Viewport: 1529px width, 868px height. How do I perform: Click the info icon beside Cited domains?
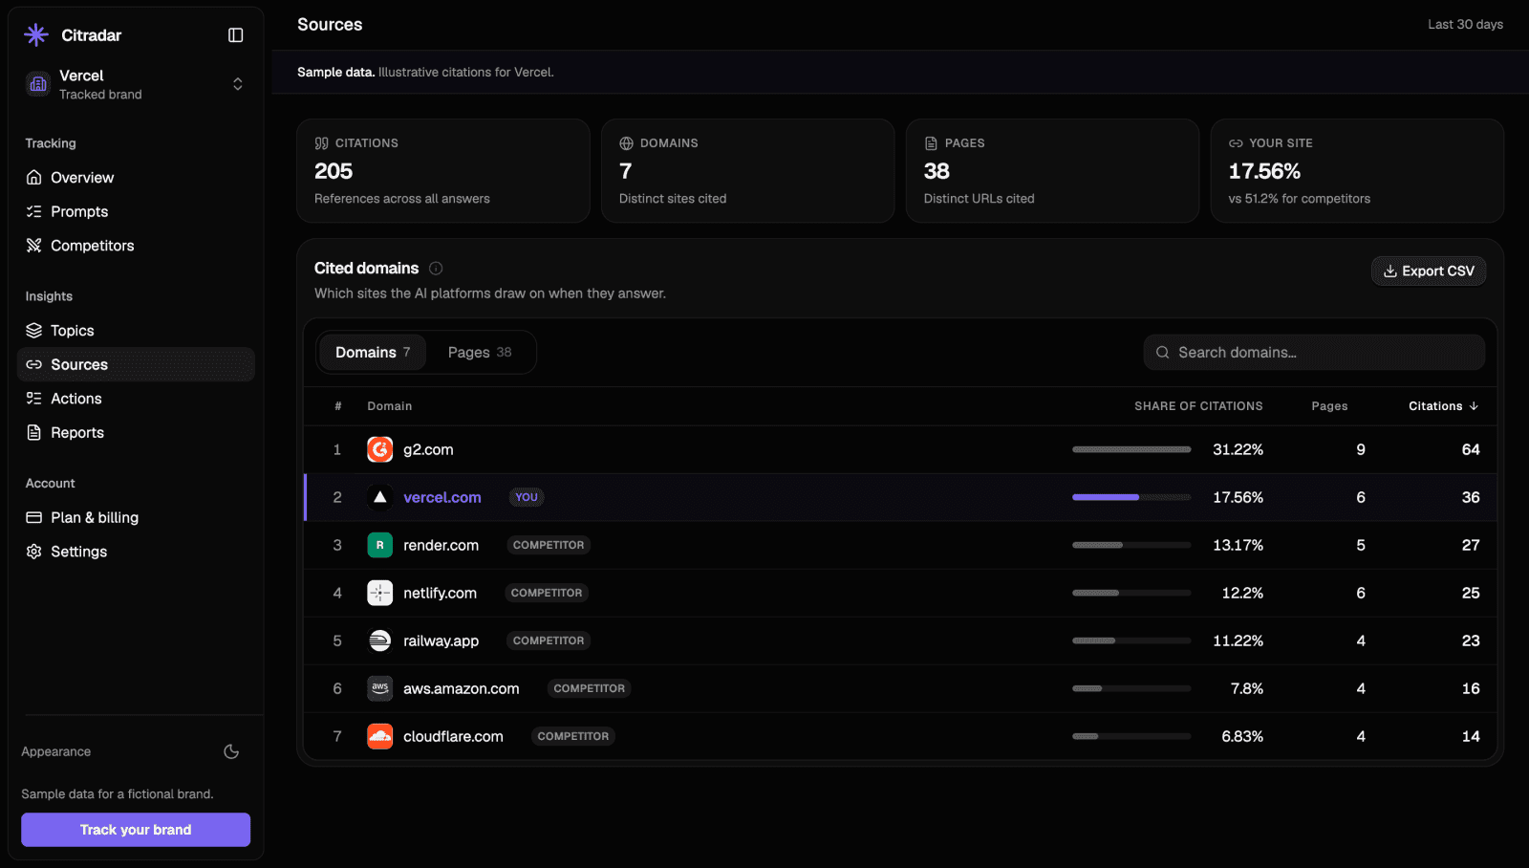(436, 269)
